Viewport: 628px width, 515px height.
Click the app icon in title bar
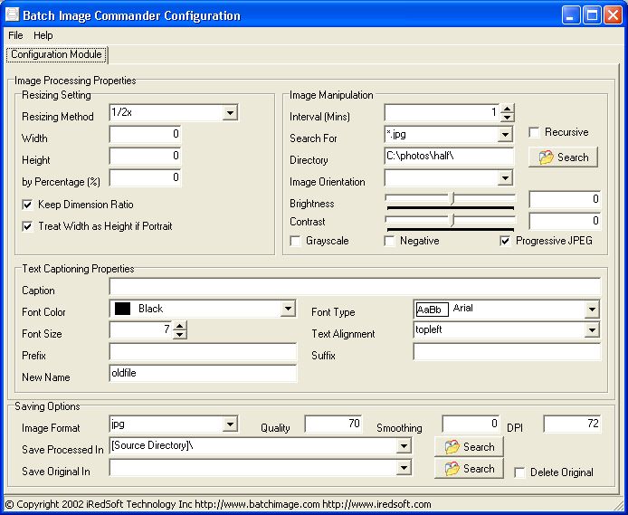pyautogui.click(x=12, y=14)
